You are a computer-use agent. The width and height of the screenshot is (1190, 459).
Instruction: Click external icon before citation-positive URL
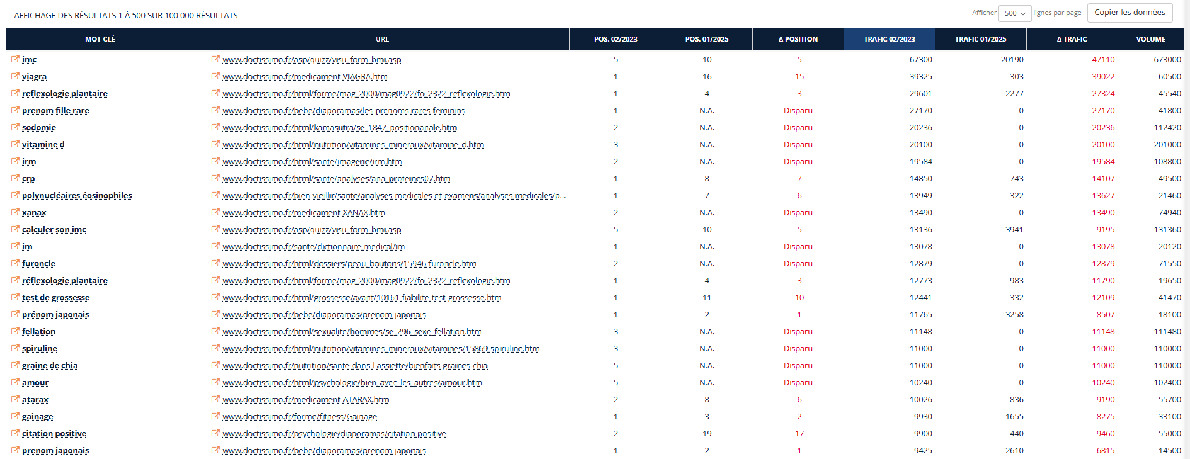215,433
